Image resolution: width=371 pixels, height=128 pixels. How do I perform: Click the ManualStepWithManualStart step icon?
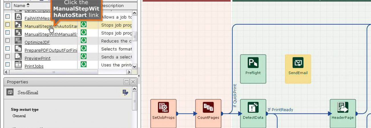tap(18, 32)
